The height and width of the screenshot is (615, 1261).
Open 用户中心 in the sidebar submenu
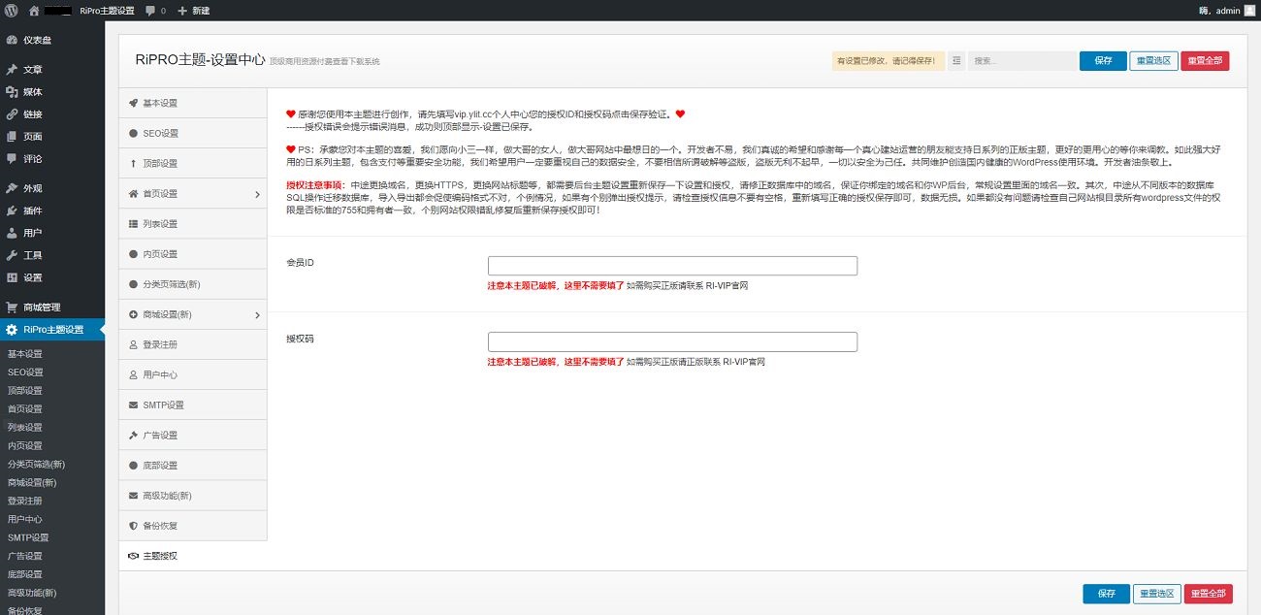click(25, 519)
